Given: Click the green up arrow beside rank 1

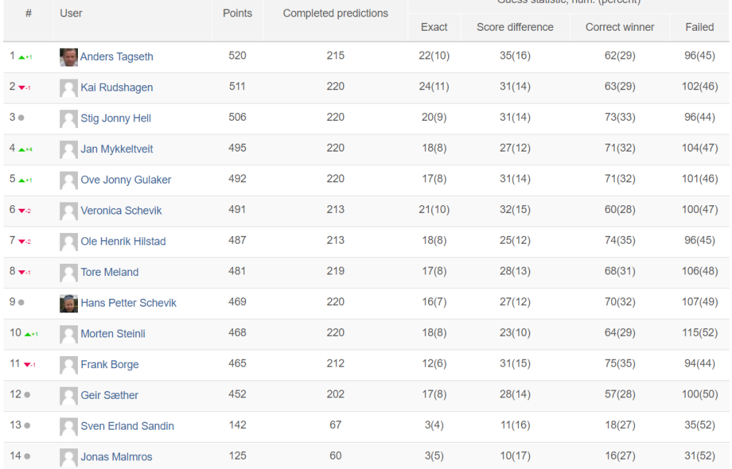Looking at the screenshot, I should coord(21,57).
